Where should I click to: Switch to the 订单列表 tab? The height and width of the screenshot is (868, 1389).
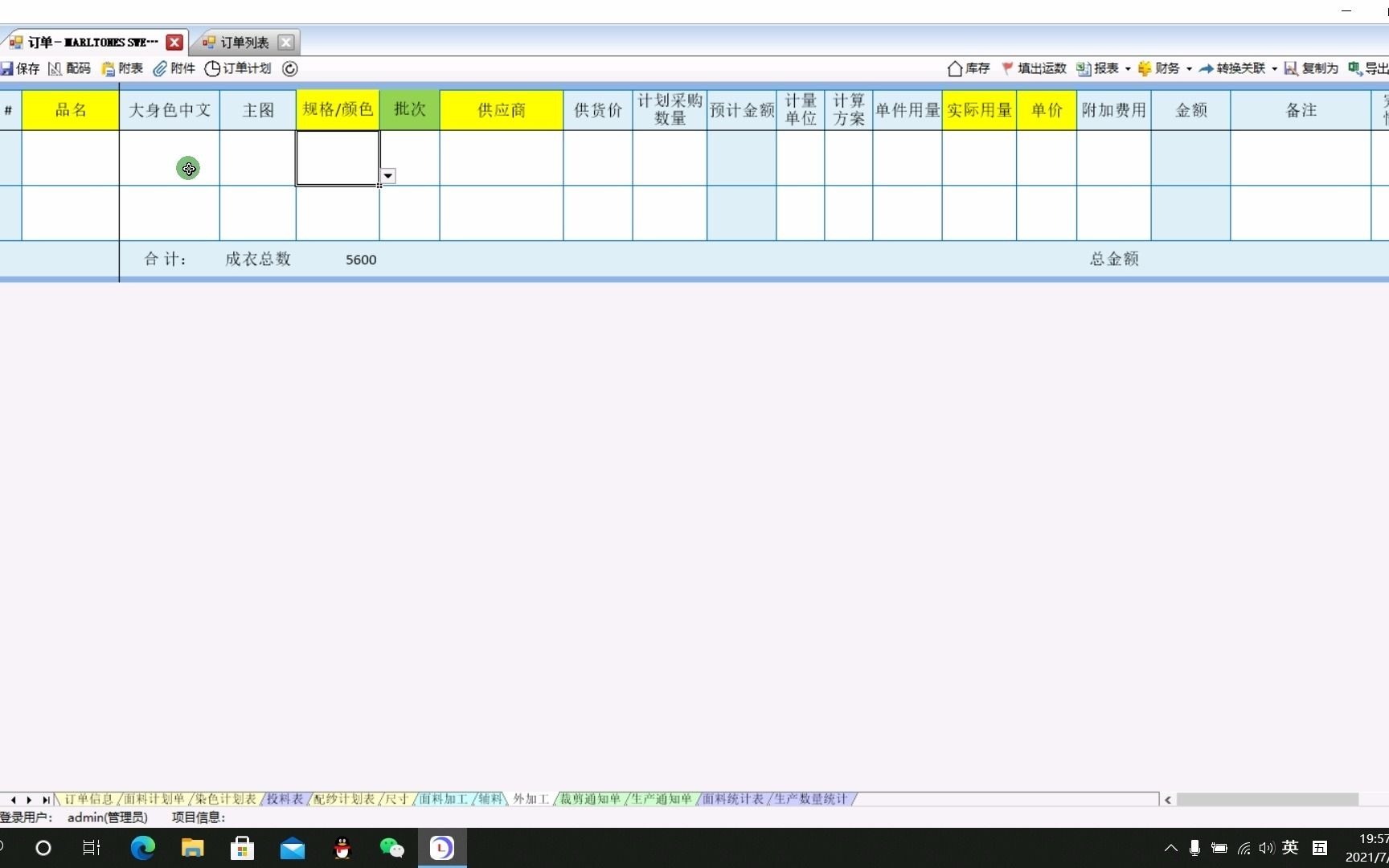point(245,42)
